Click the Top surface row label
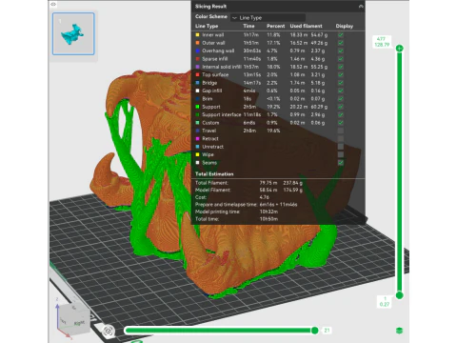The image size is (457, 343). (x=215, y=75)
